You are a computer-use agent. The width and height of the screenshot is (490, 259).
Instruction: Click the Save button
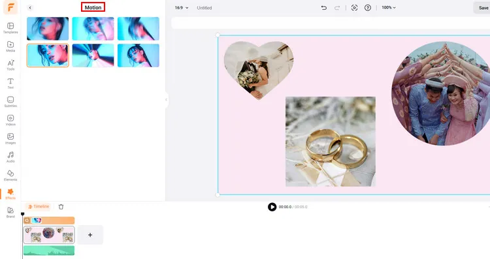tap(483, 7)
